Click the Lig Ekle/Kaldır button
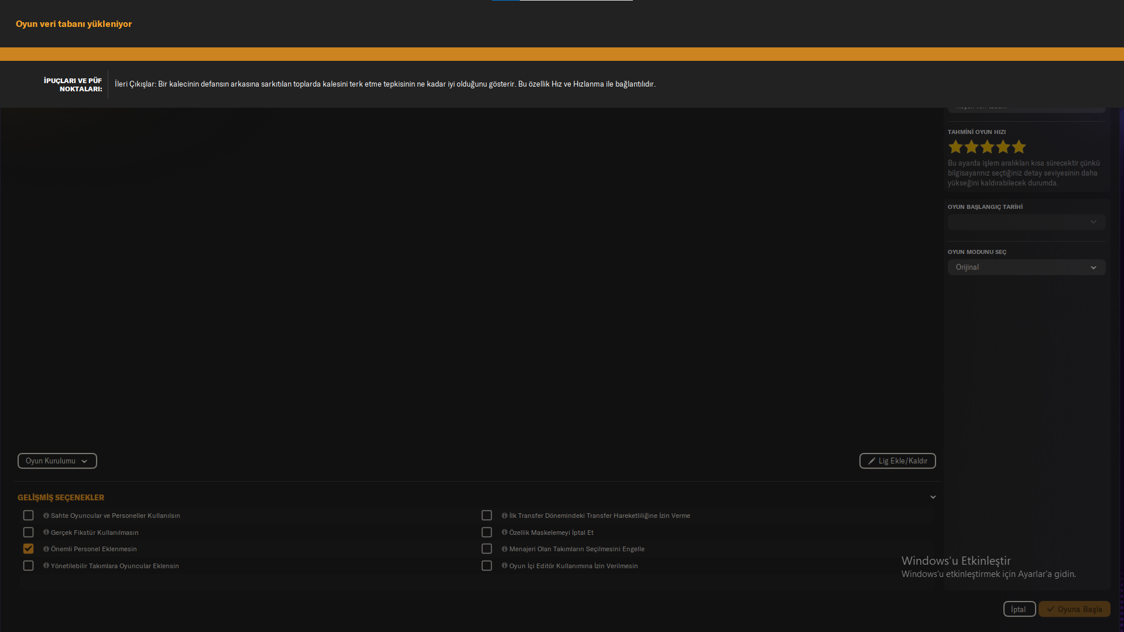 [x=897, y=461]
